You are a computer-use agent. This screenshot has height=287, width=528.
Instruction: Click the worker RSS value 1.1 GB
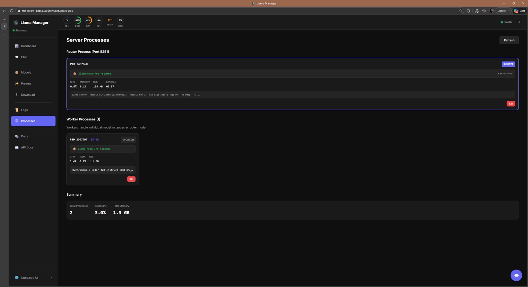coord(94,161)
